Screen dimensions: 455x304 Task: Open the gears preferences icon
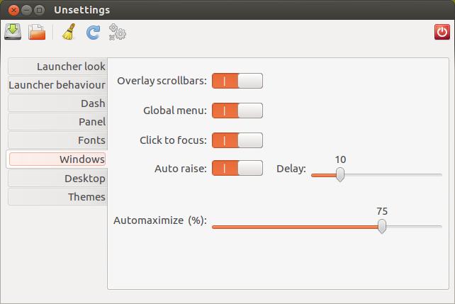click(x=117, y=32)
